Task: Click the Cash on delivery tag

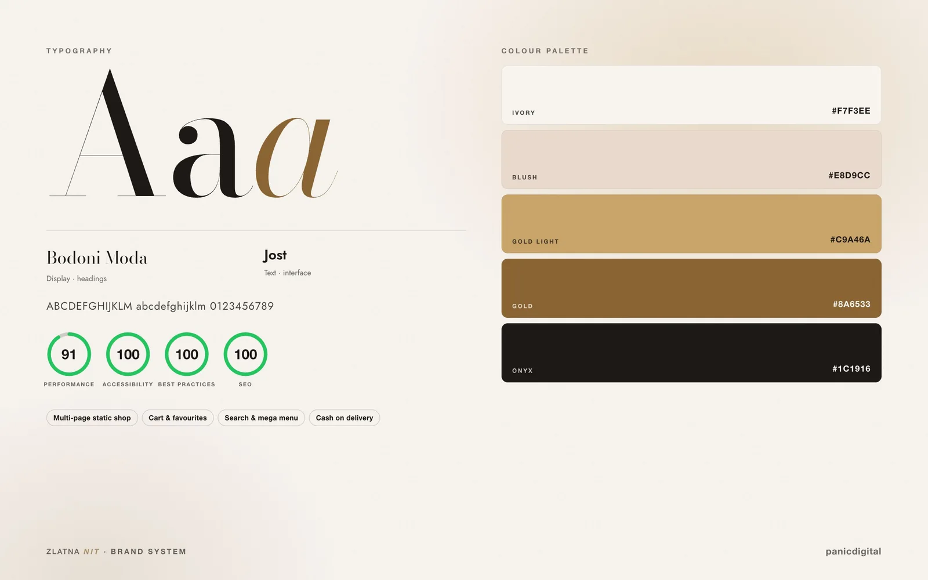Action: coord(345,418)
